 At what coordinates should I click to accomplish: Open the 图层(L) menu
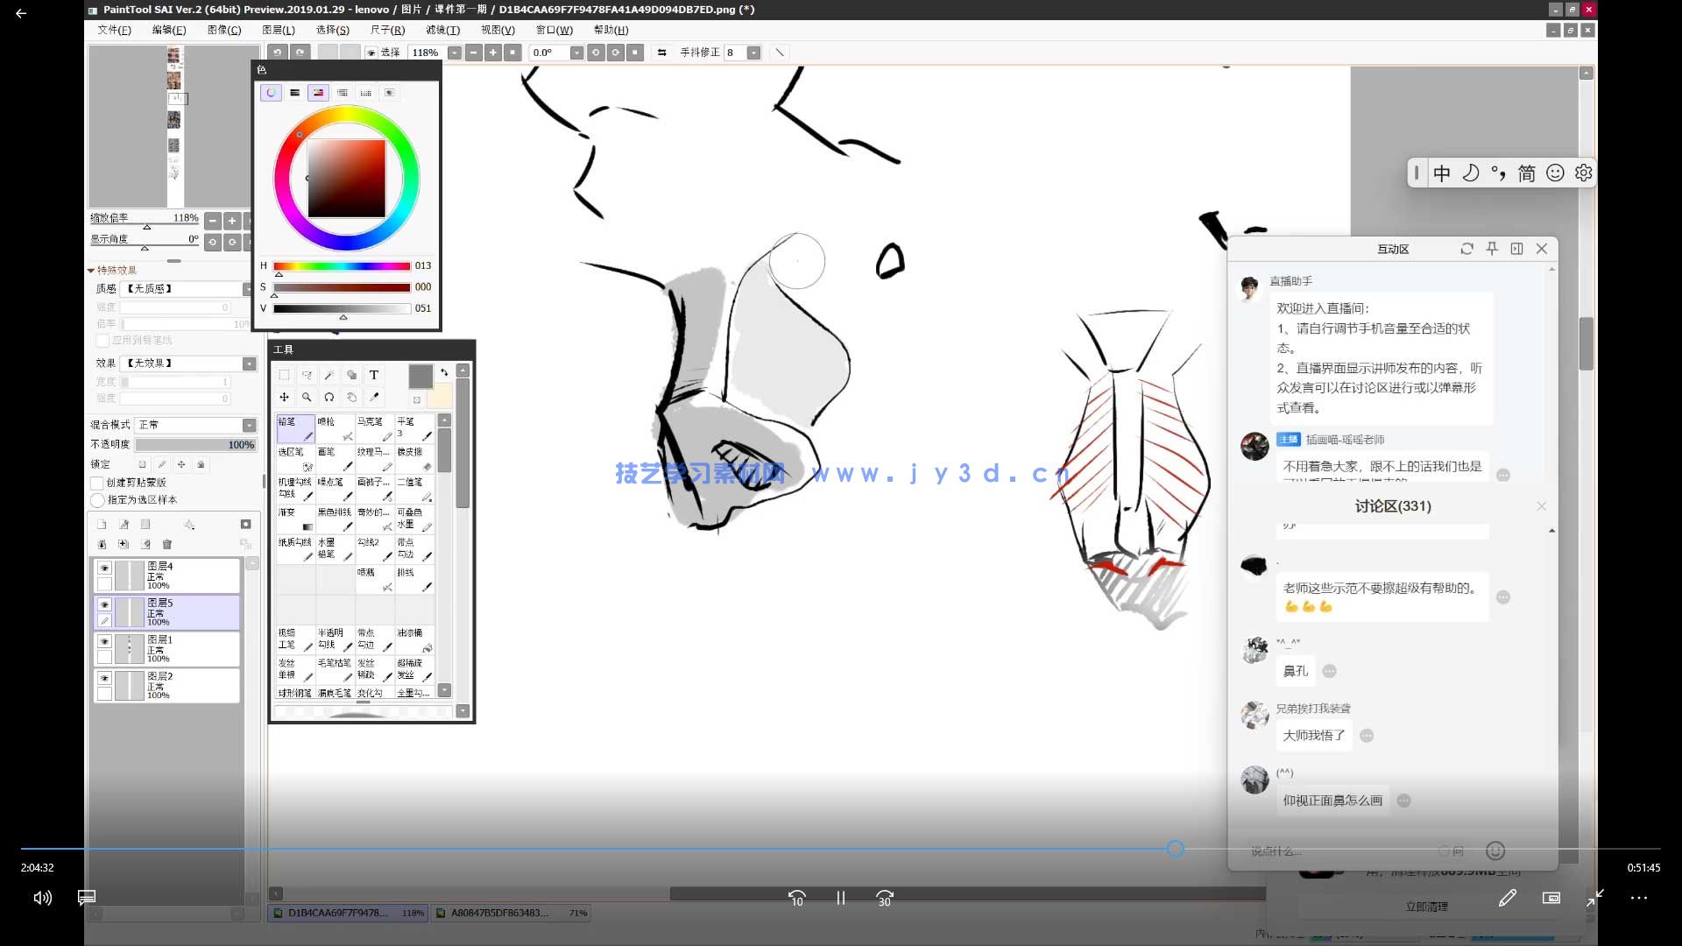[x=279, y=30]
